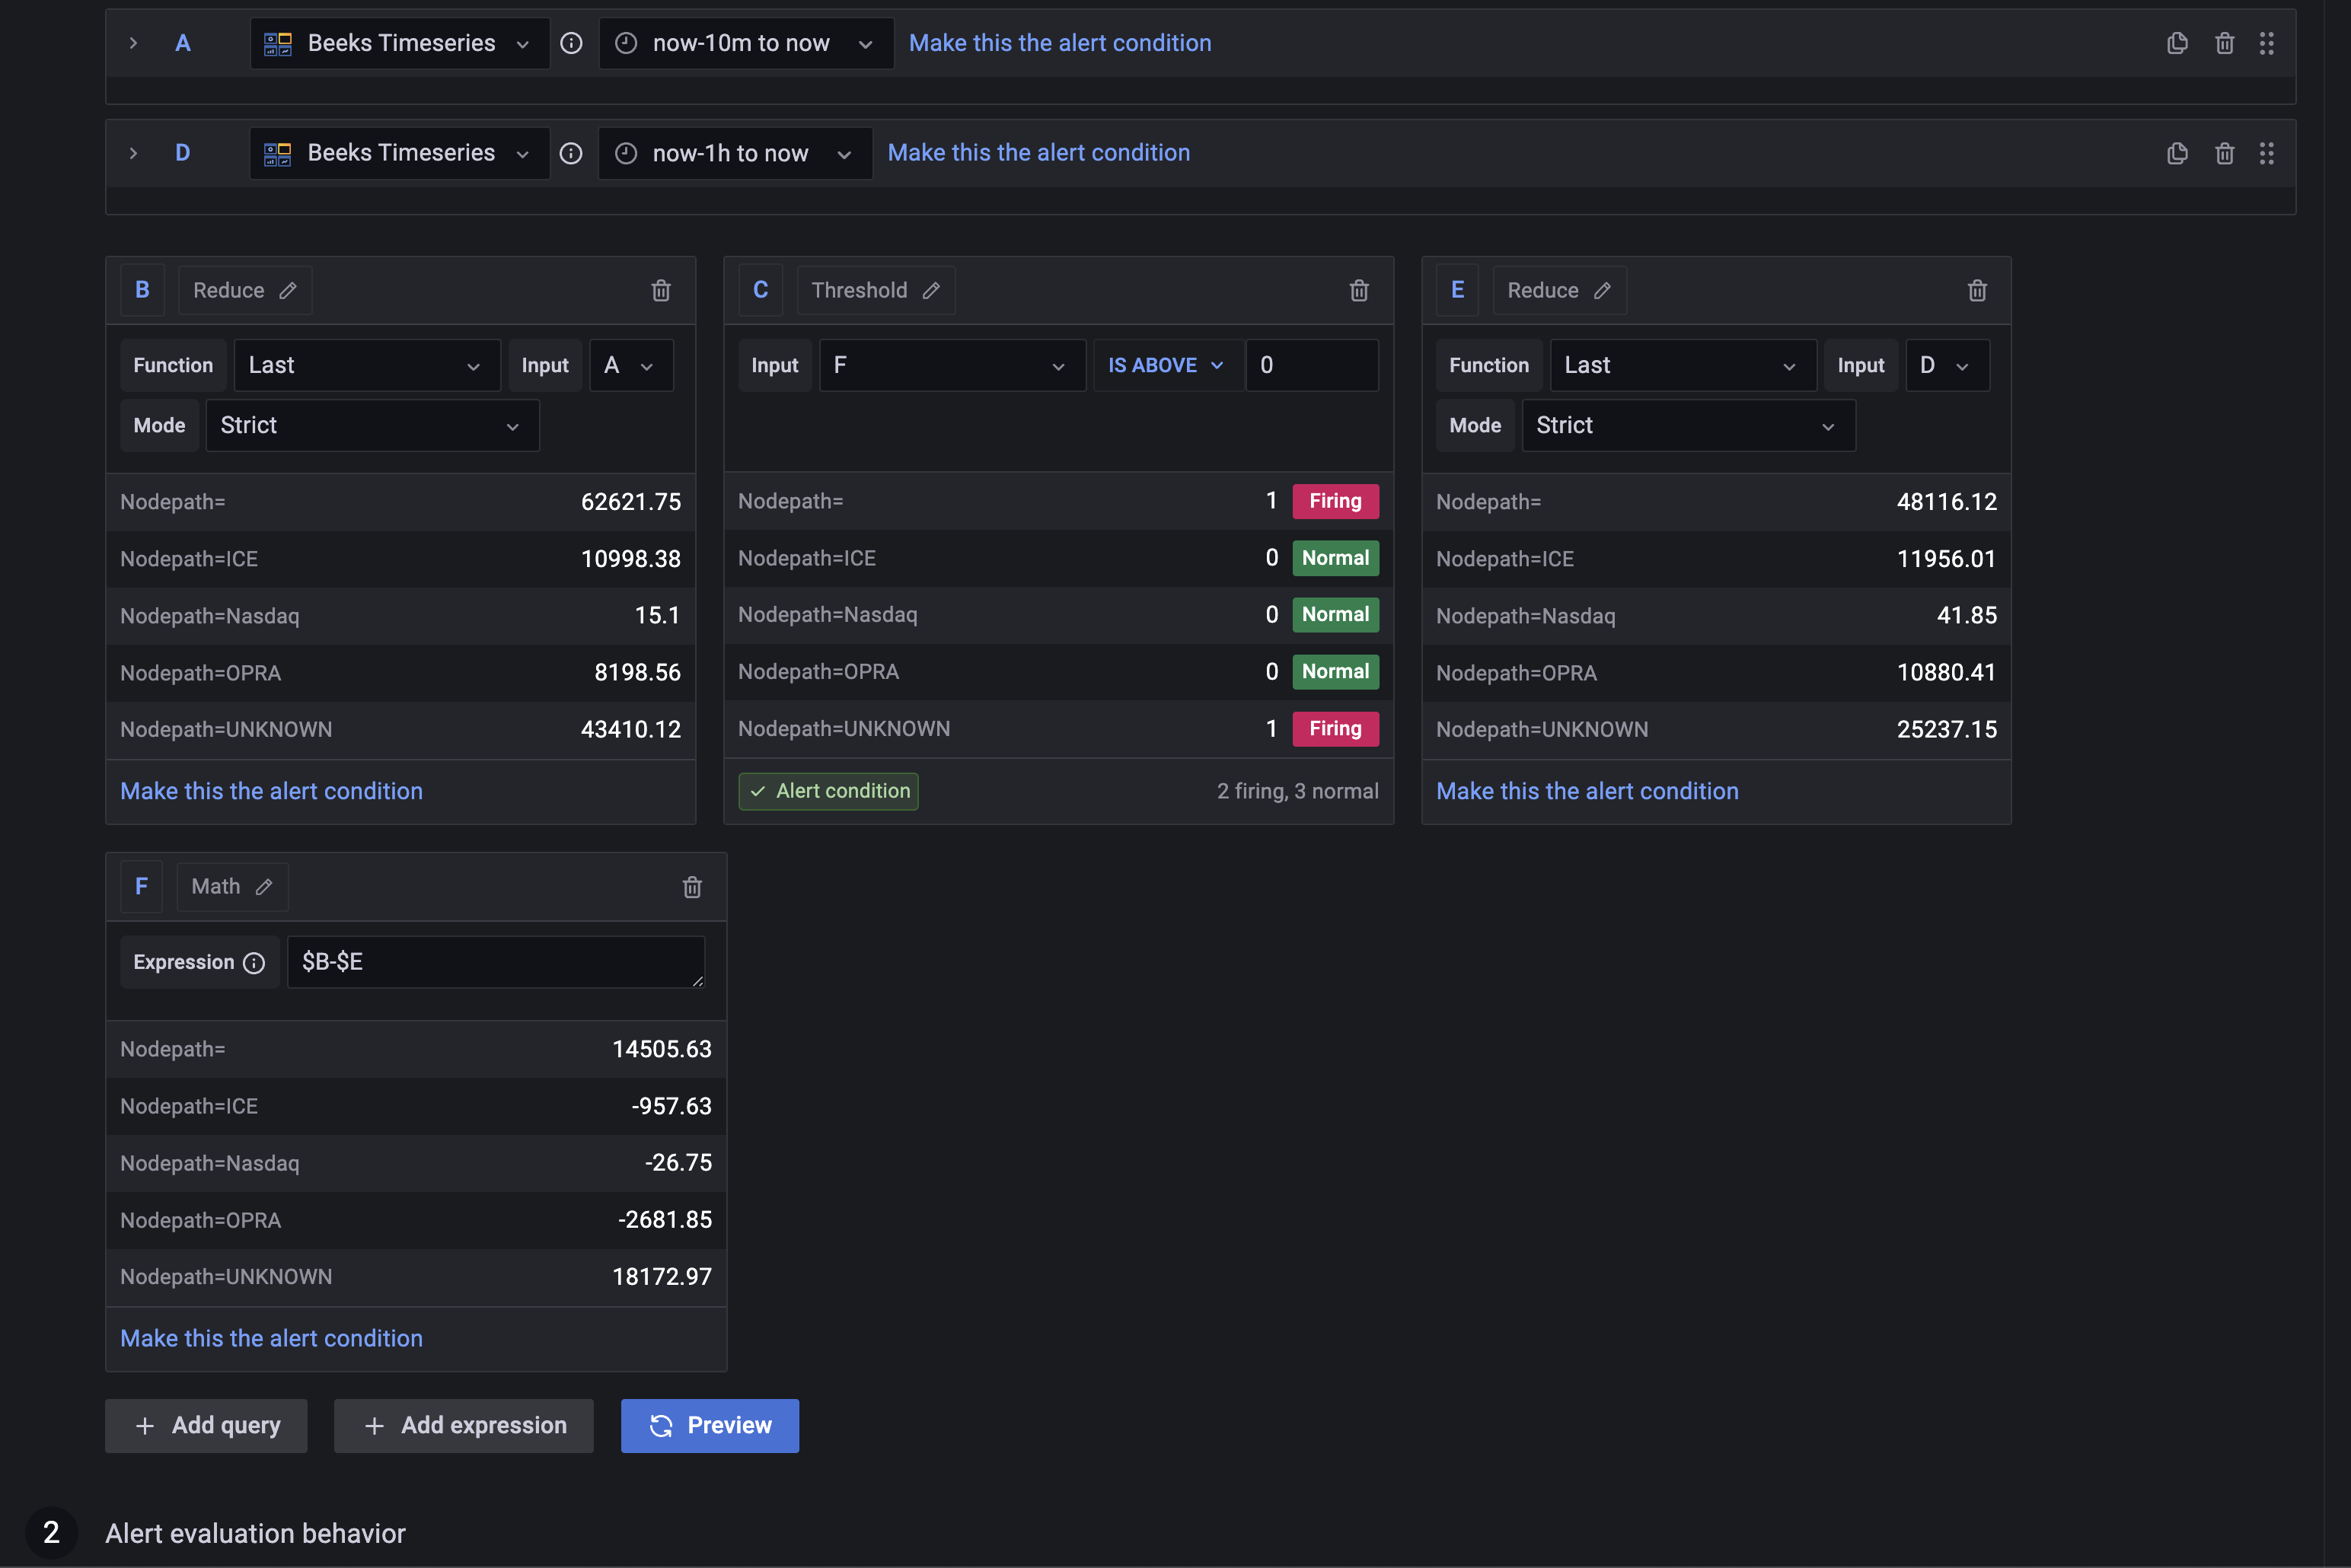This screenshot has width=2351, height=1568.
Task: Click the $B-$E math expression field
Action: point(495,962)
